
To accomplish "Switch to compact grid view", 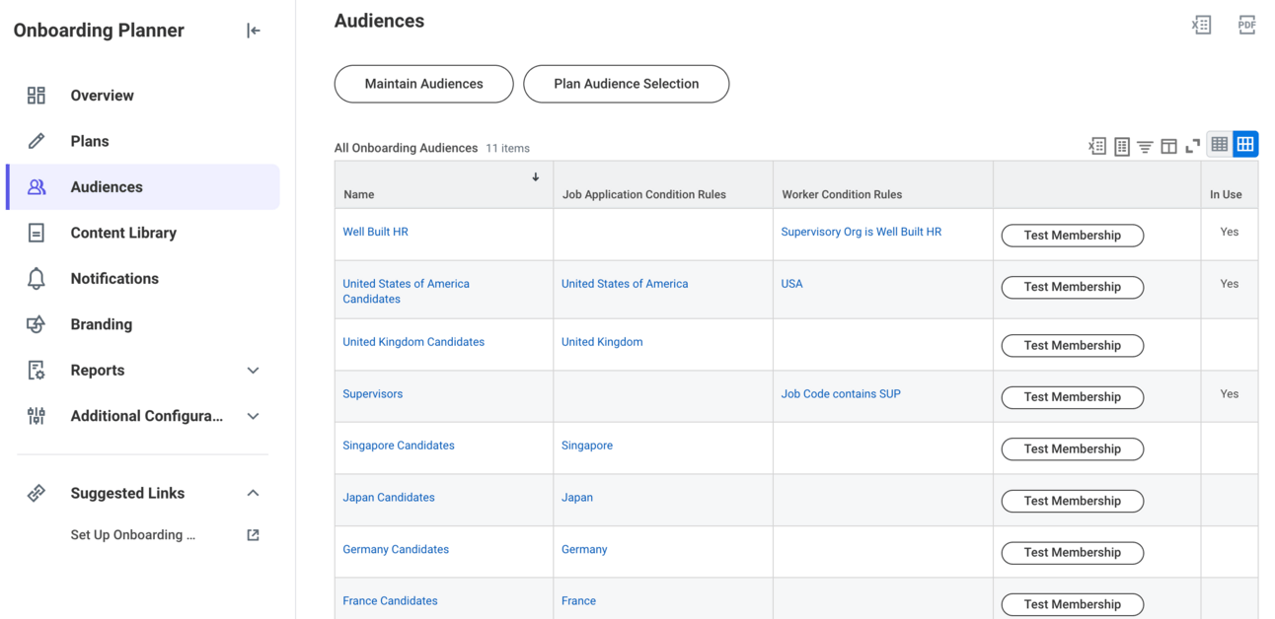I will coord(1220,145).
